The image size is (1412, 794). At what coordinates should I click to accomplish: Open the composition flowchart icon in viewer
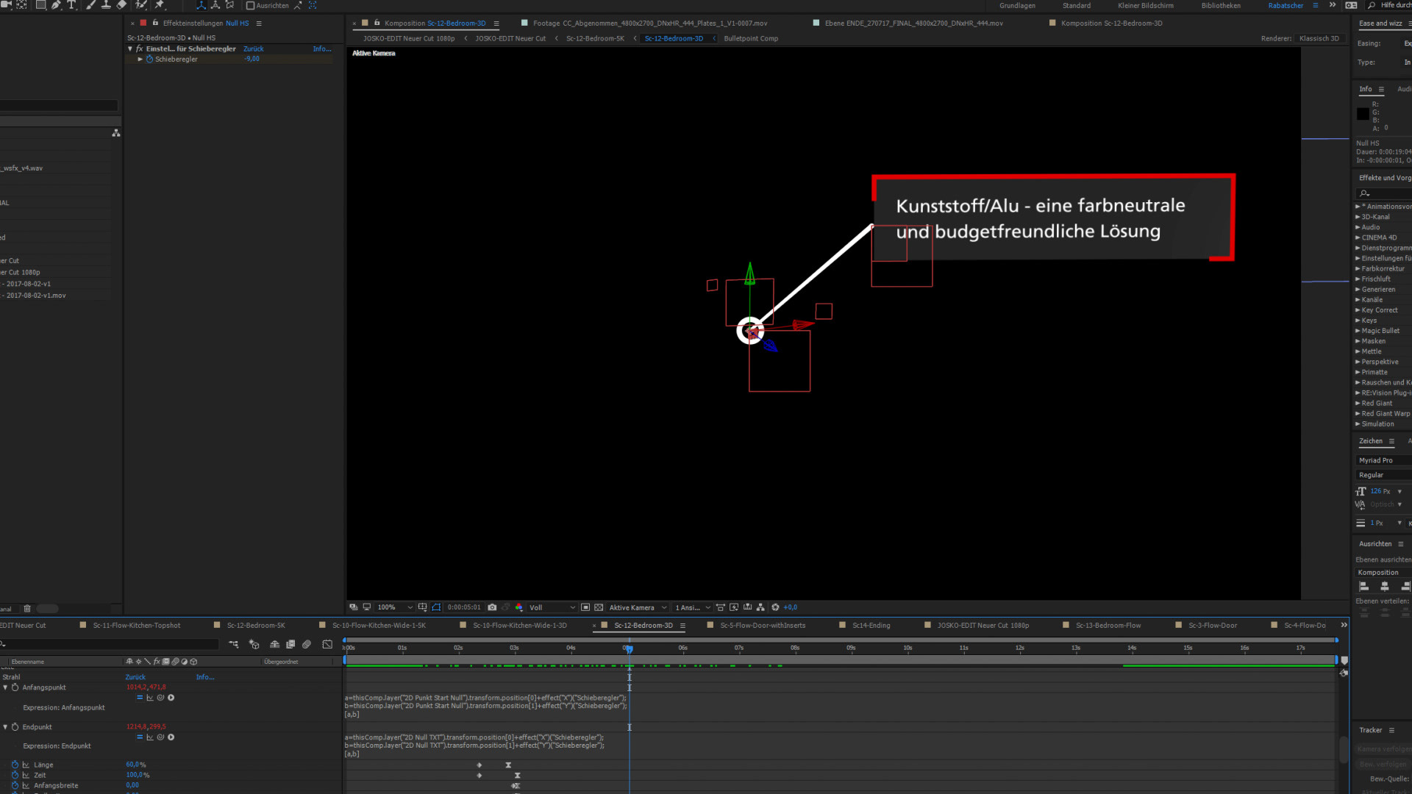tap(760, 607)
